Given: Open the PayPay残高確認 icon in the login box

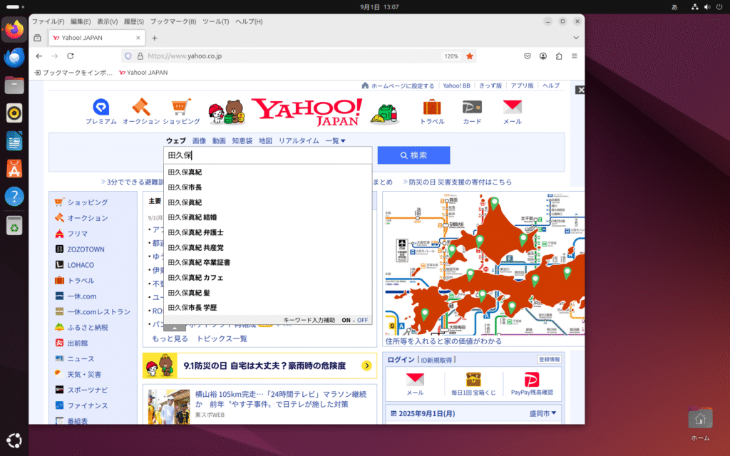Looking at the screenshot, I should pos(532,380).
